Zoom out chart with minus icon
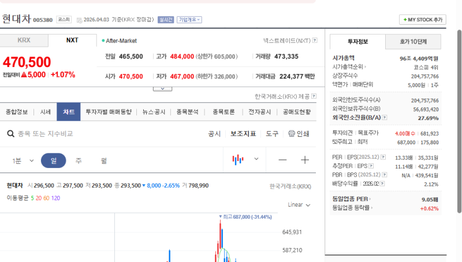 pyautogui.click(x=282, y=160)
